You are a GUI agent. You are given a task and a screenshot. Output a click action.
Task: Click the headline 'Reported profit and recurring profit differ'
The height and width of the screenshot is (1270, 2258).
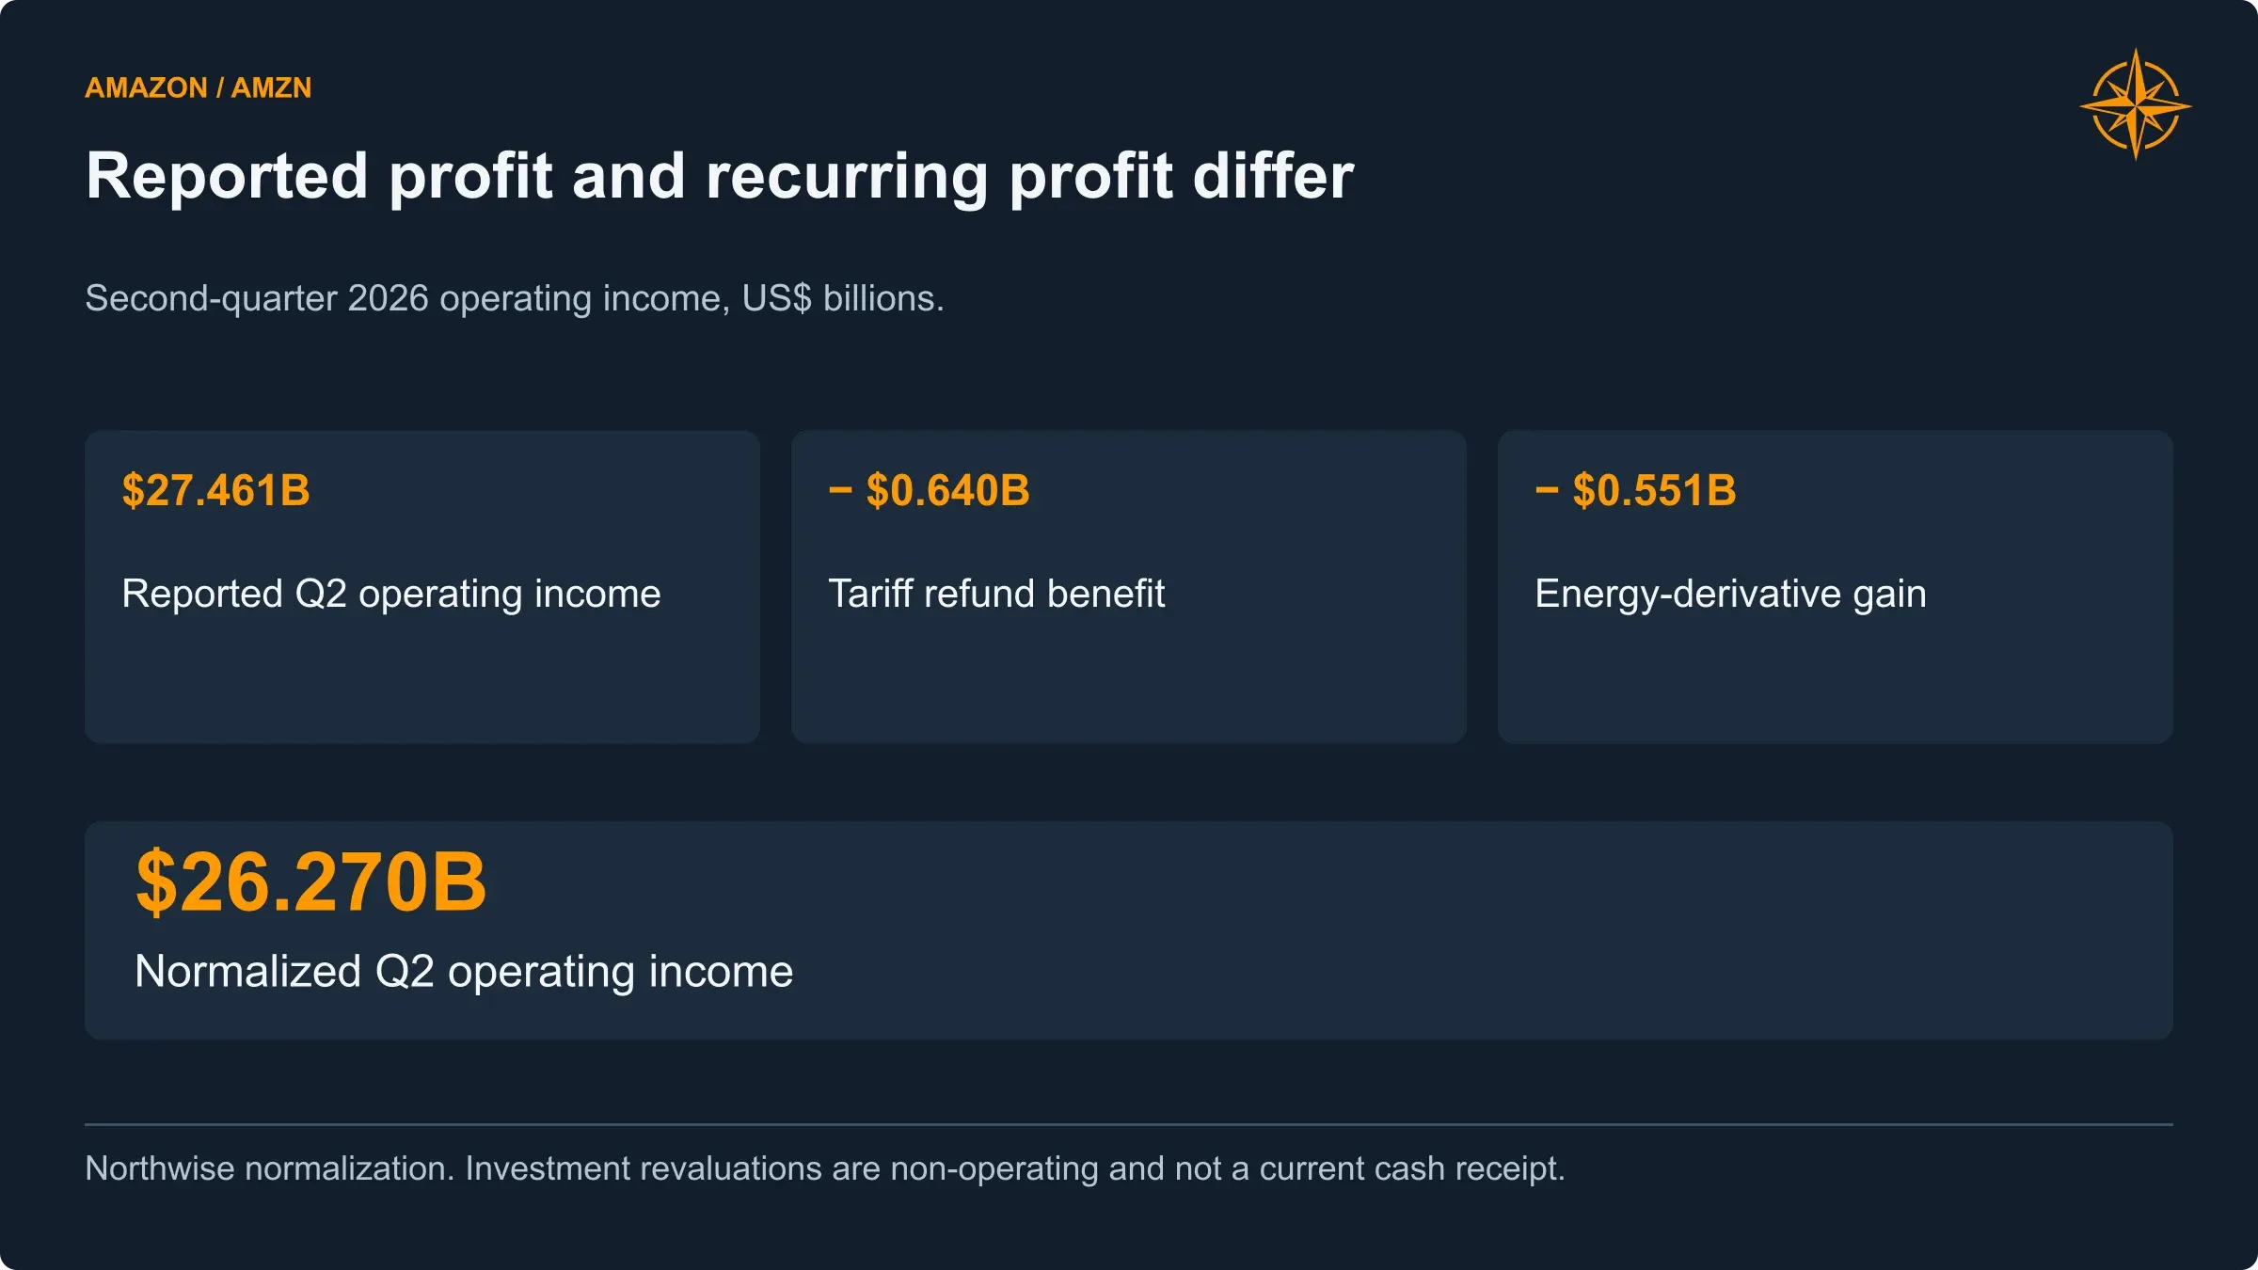click(x=720, y=176)
